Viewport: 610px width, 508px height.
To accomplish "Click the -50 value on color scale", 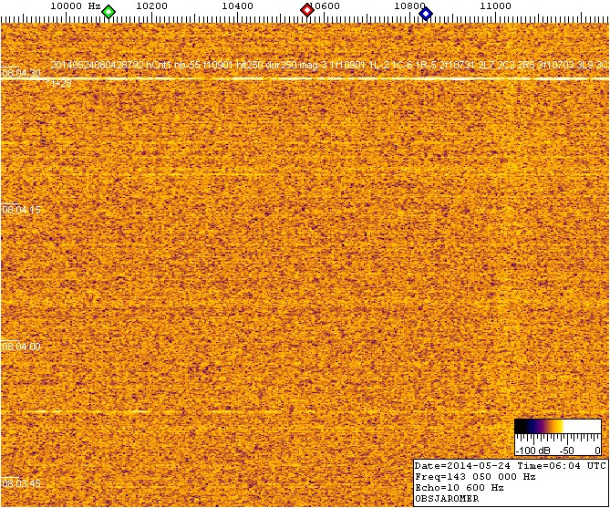I will [565, 451].
